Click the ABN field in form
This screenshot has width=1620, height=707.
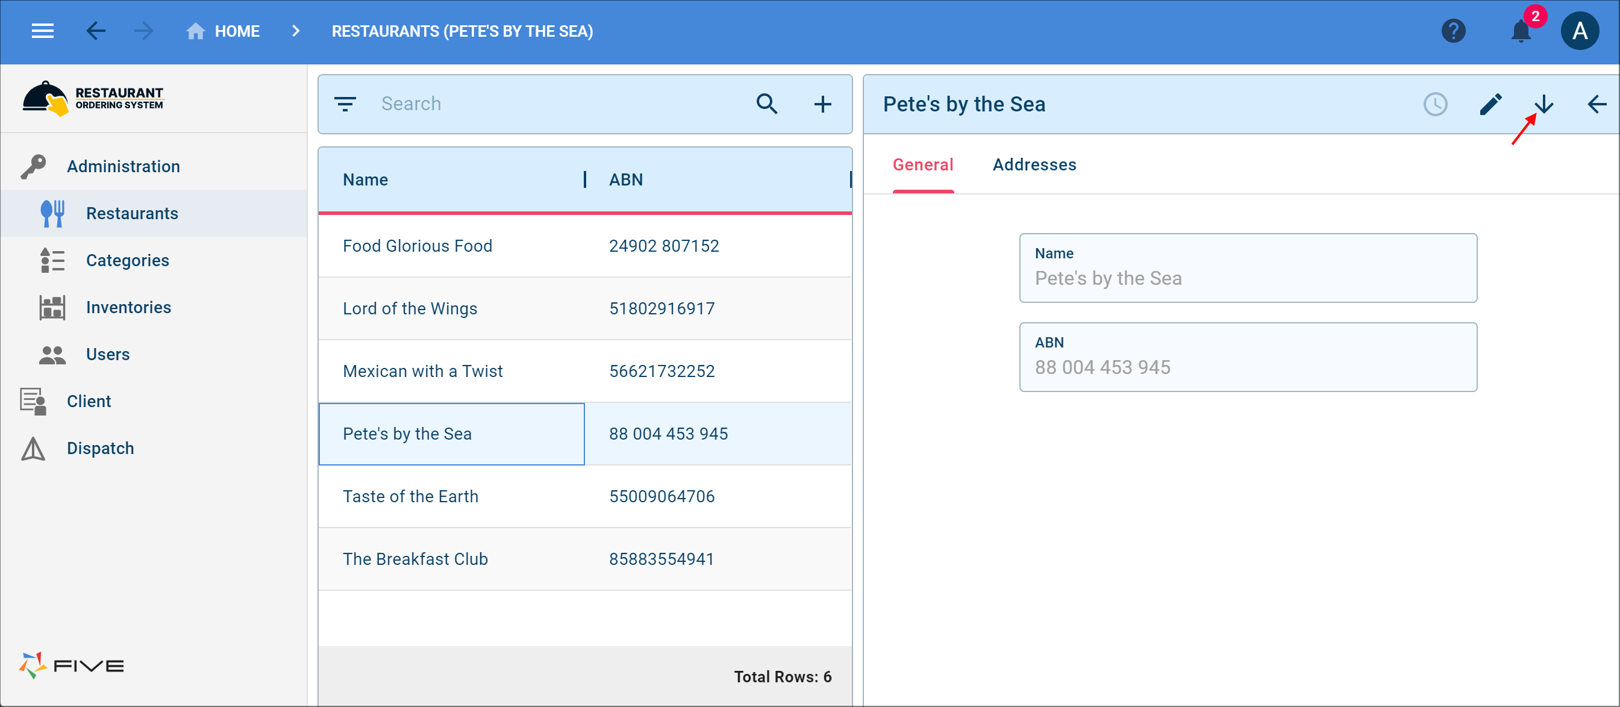1248,357
